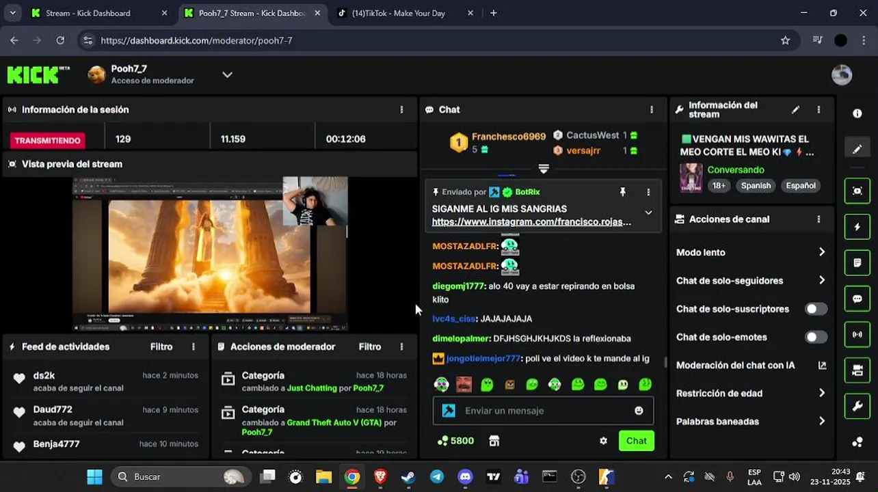
Task: Switch to the first Stream - Kick Dashboard tab
Action: tap(99, 13)
